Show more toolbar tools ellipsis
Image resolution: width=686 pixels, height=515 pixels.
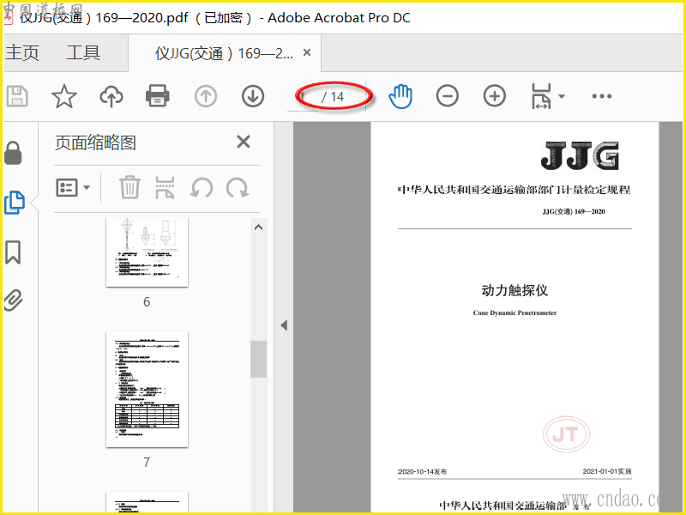602,96
